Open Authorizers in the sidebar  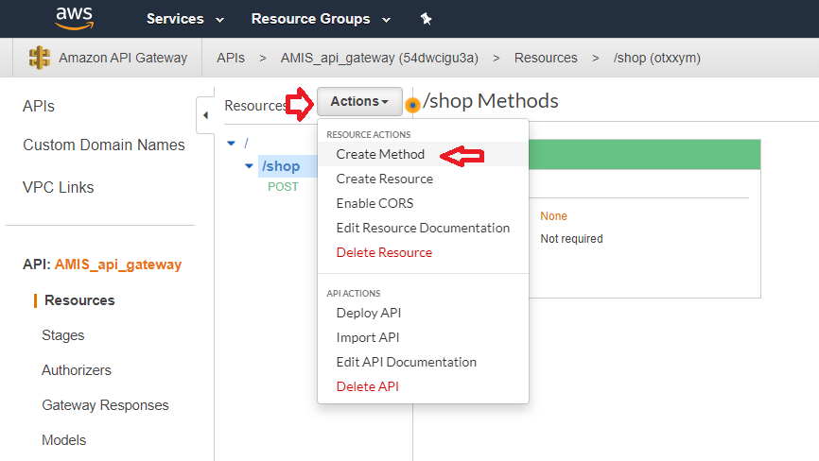(x=76, y=370)
